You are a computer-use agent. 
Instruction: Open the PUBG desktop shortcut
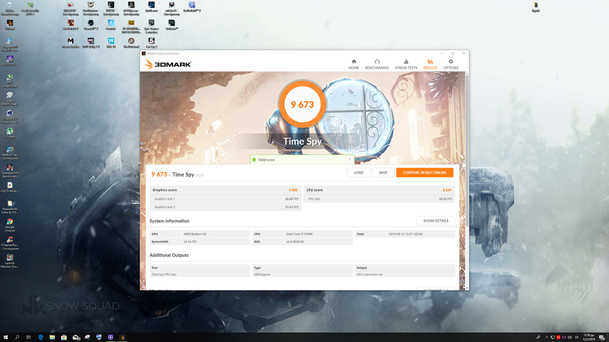tap(131, 26)
